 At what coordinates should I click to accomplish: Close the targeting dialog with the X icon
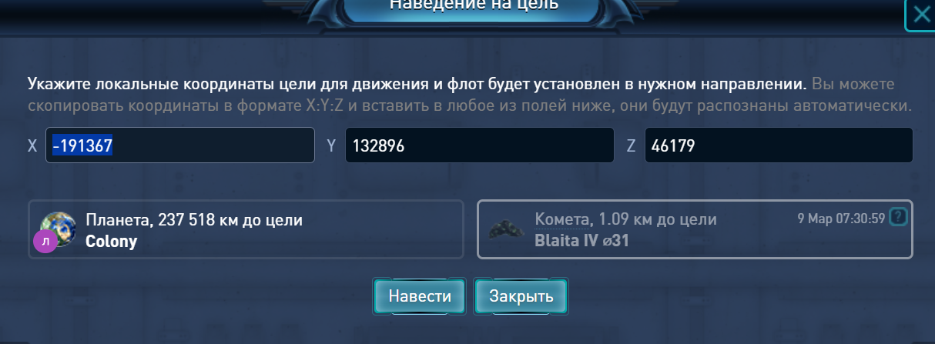[920, 15]
